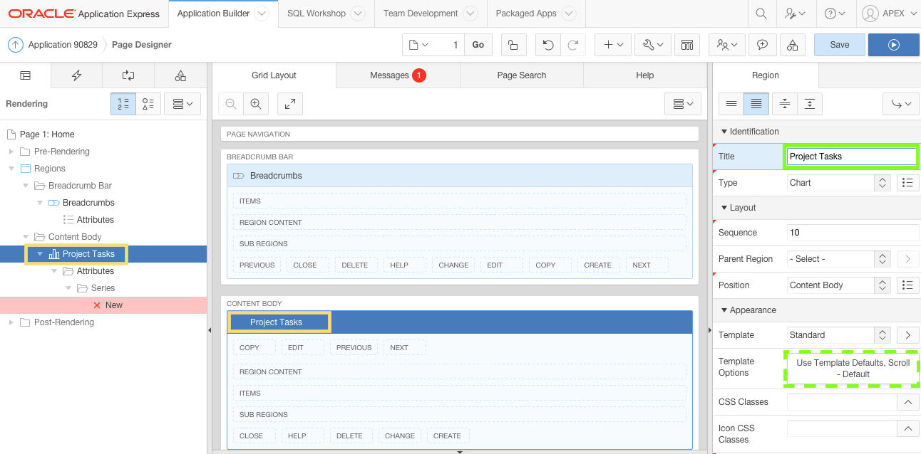The height and width of the screenshot is (454, 921).
Task: Switch to the Processing arrows tab
Action: point(128,75)
